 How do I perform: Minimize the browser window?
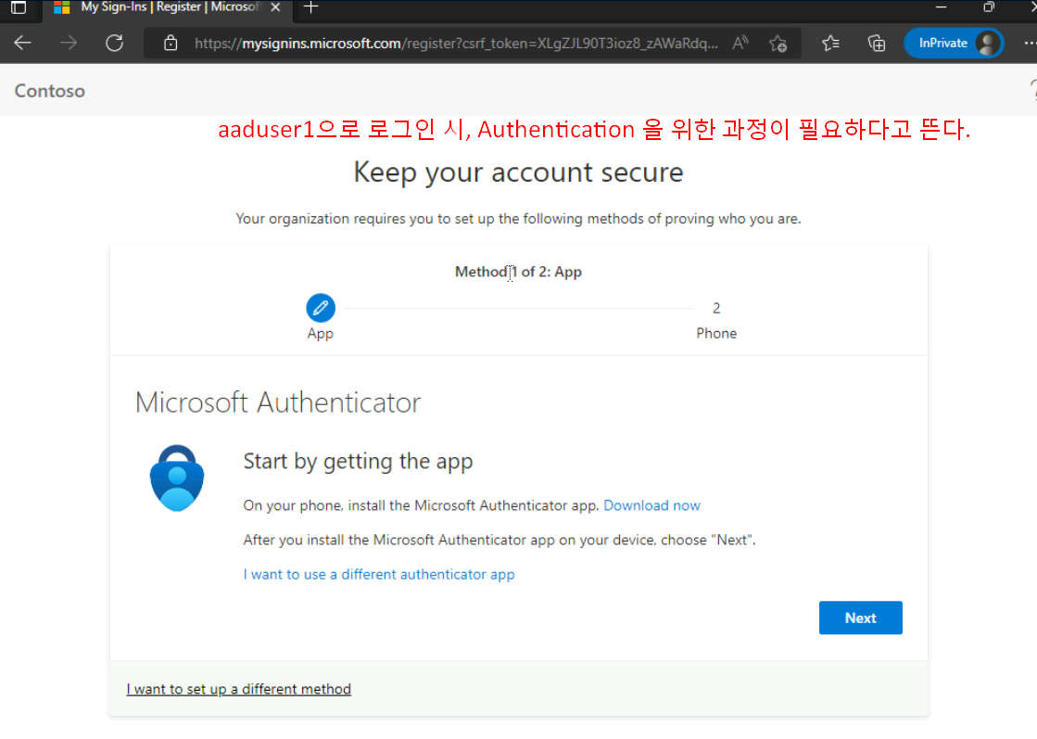click(942, 7)
